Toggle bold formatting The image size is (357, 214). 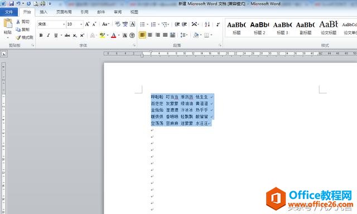pyautogui.click(x=41, y=35)
